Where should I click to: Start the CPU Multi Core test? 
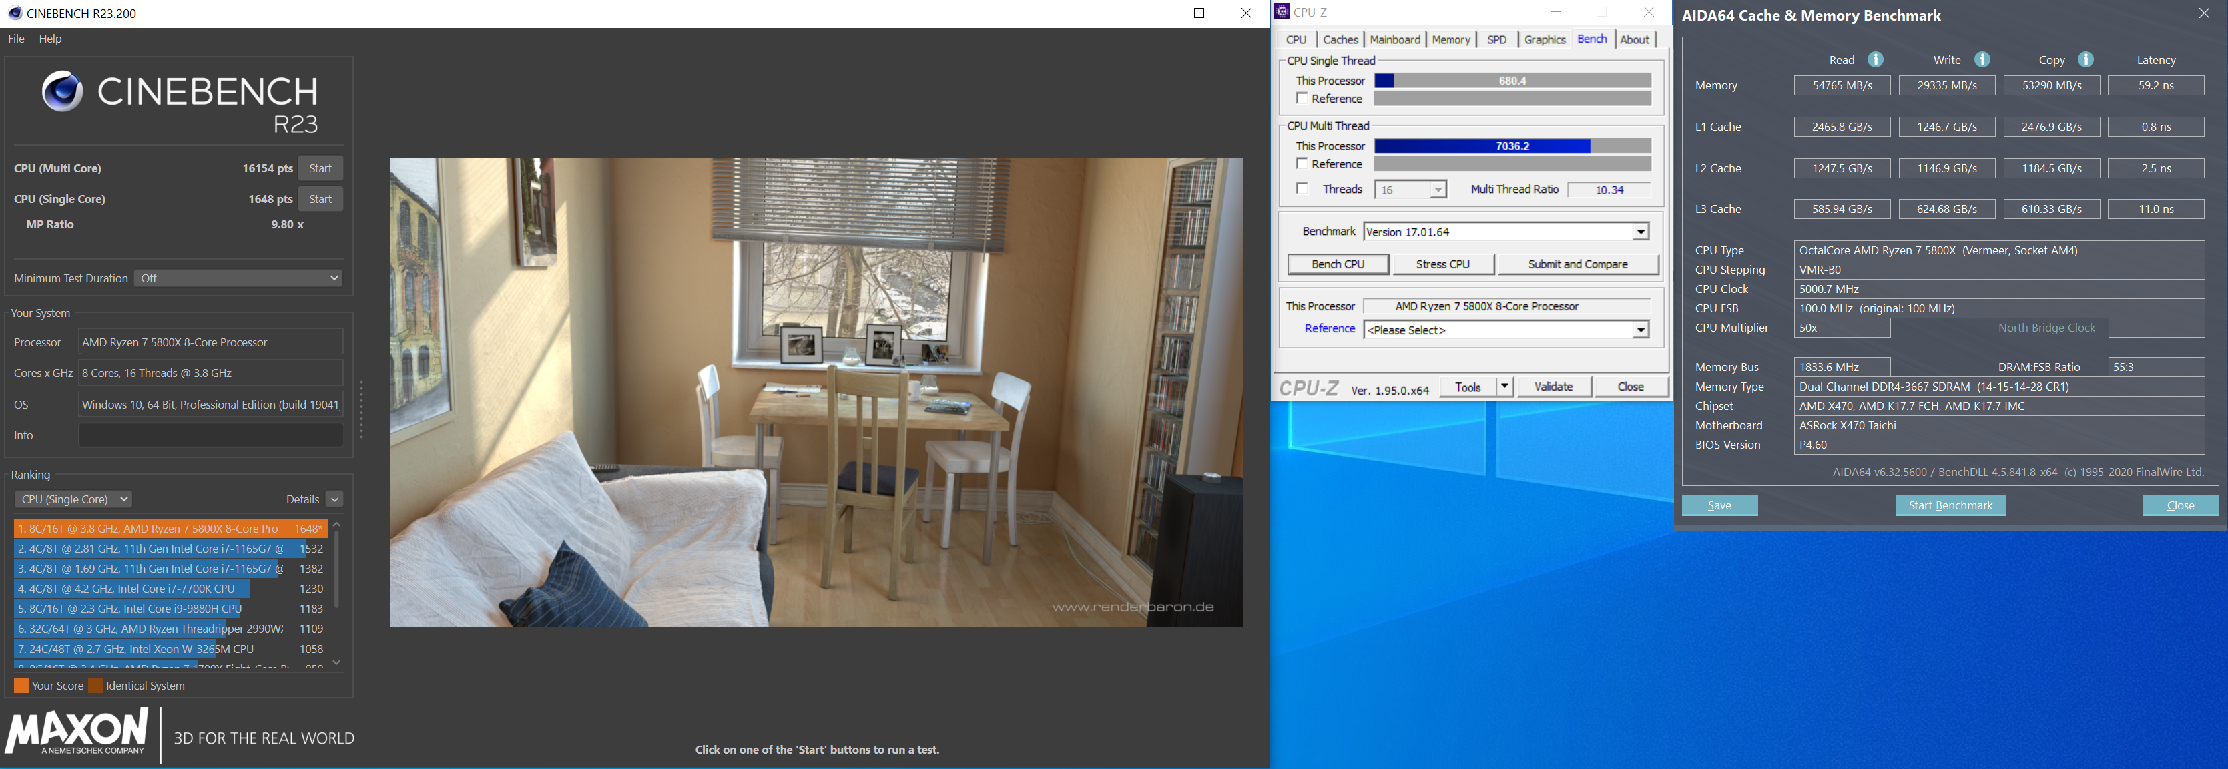320,169
